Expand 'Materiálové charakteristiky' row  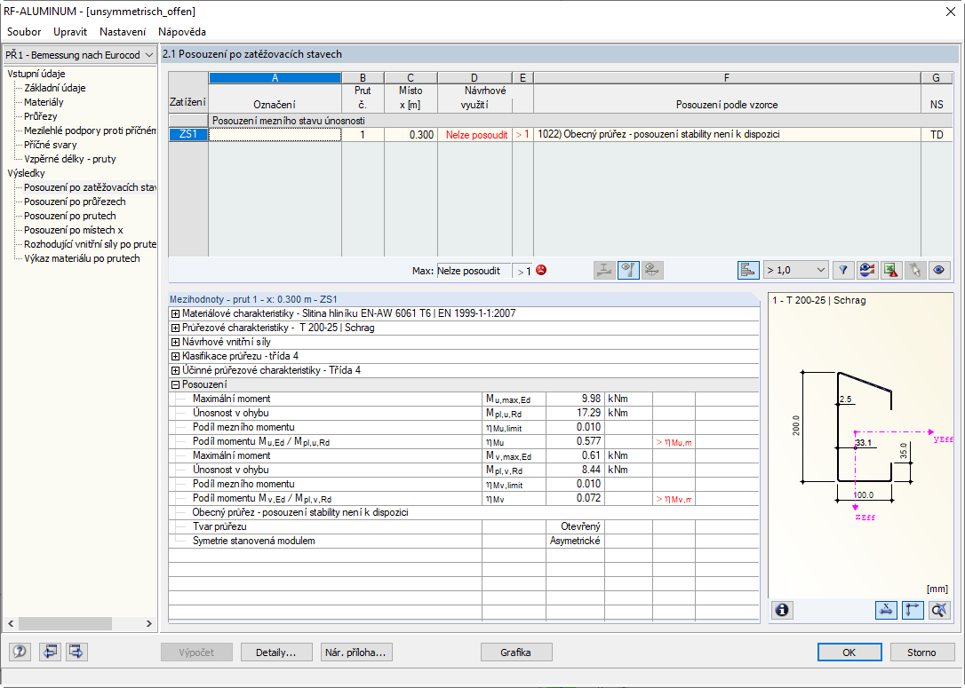175,313
